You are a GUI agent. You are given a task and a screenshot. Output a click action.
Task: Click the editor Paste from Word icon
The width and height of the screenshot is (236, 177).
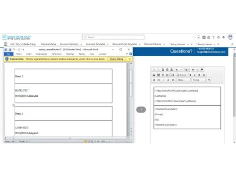[172, 70]
